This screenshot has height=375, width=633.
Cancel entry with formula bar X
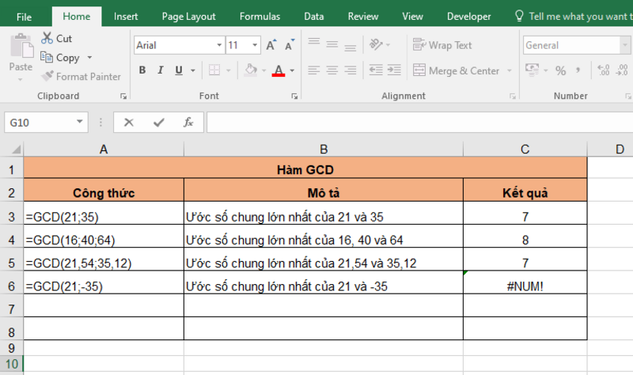(129, 123)
